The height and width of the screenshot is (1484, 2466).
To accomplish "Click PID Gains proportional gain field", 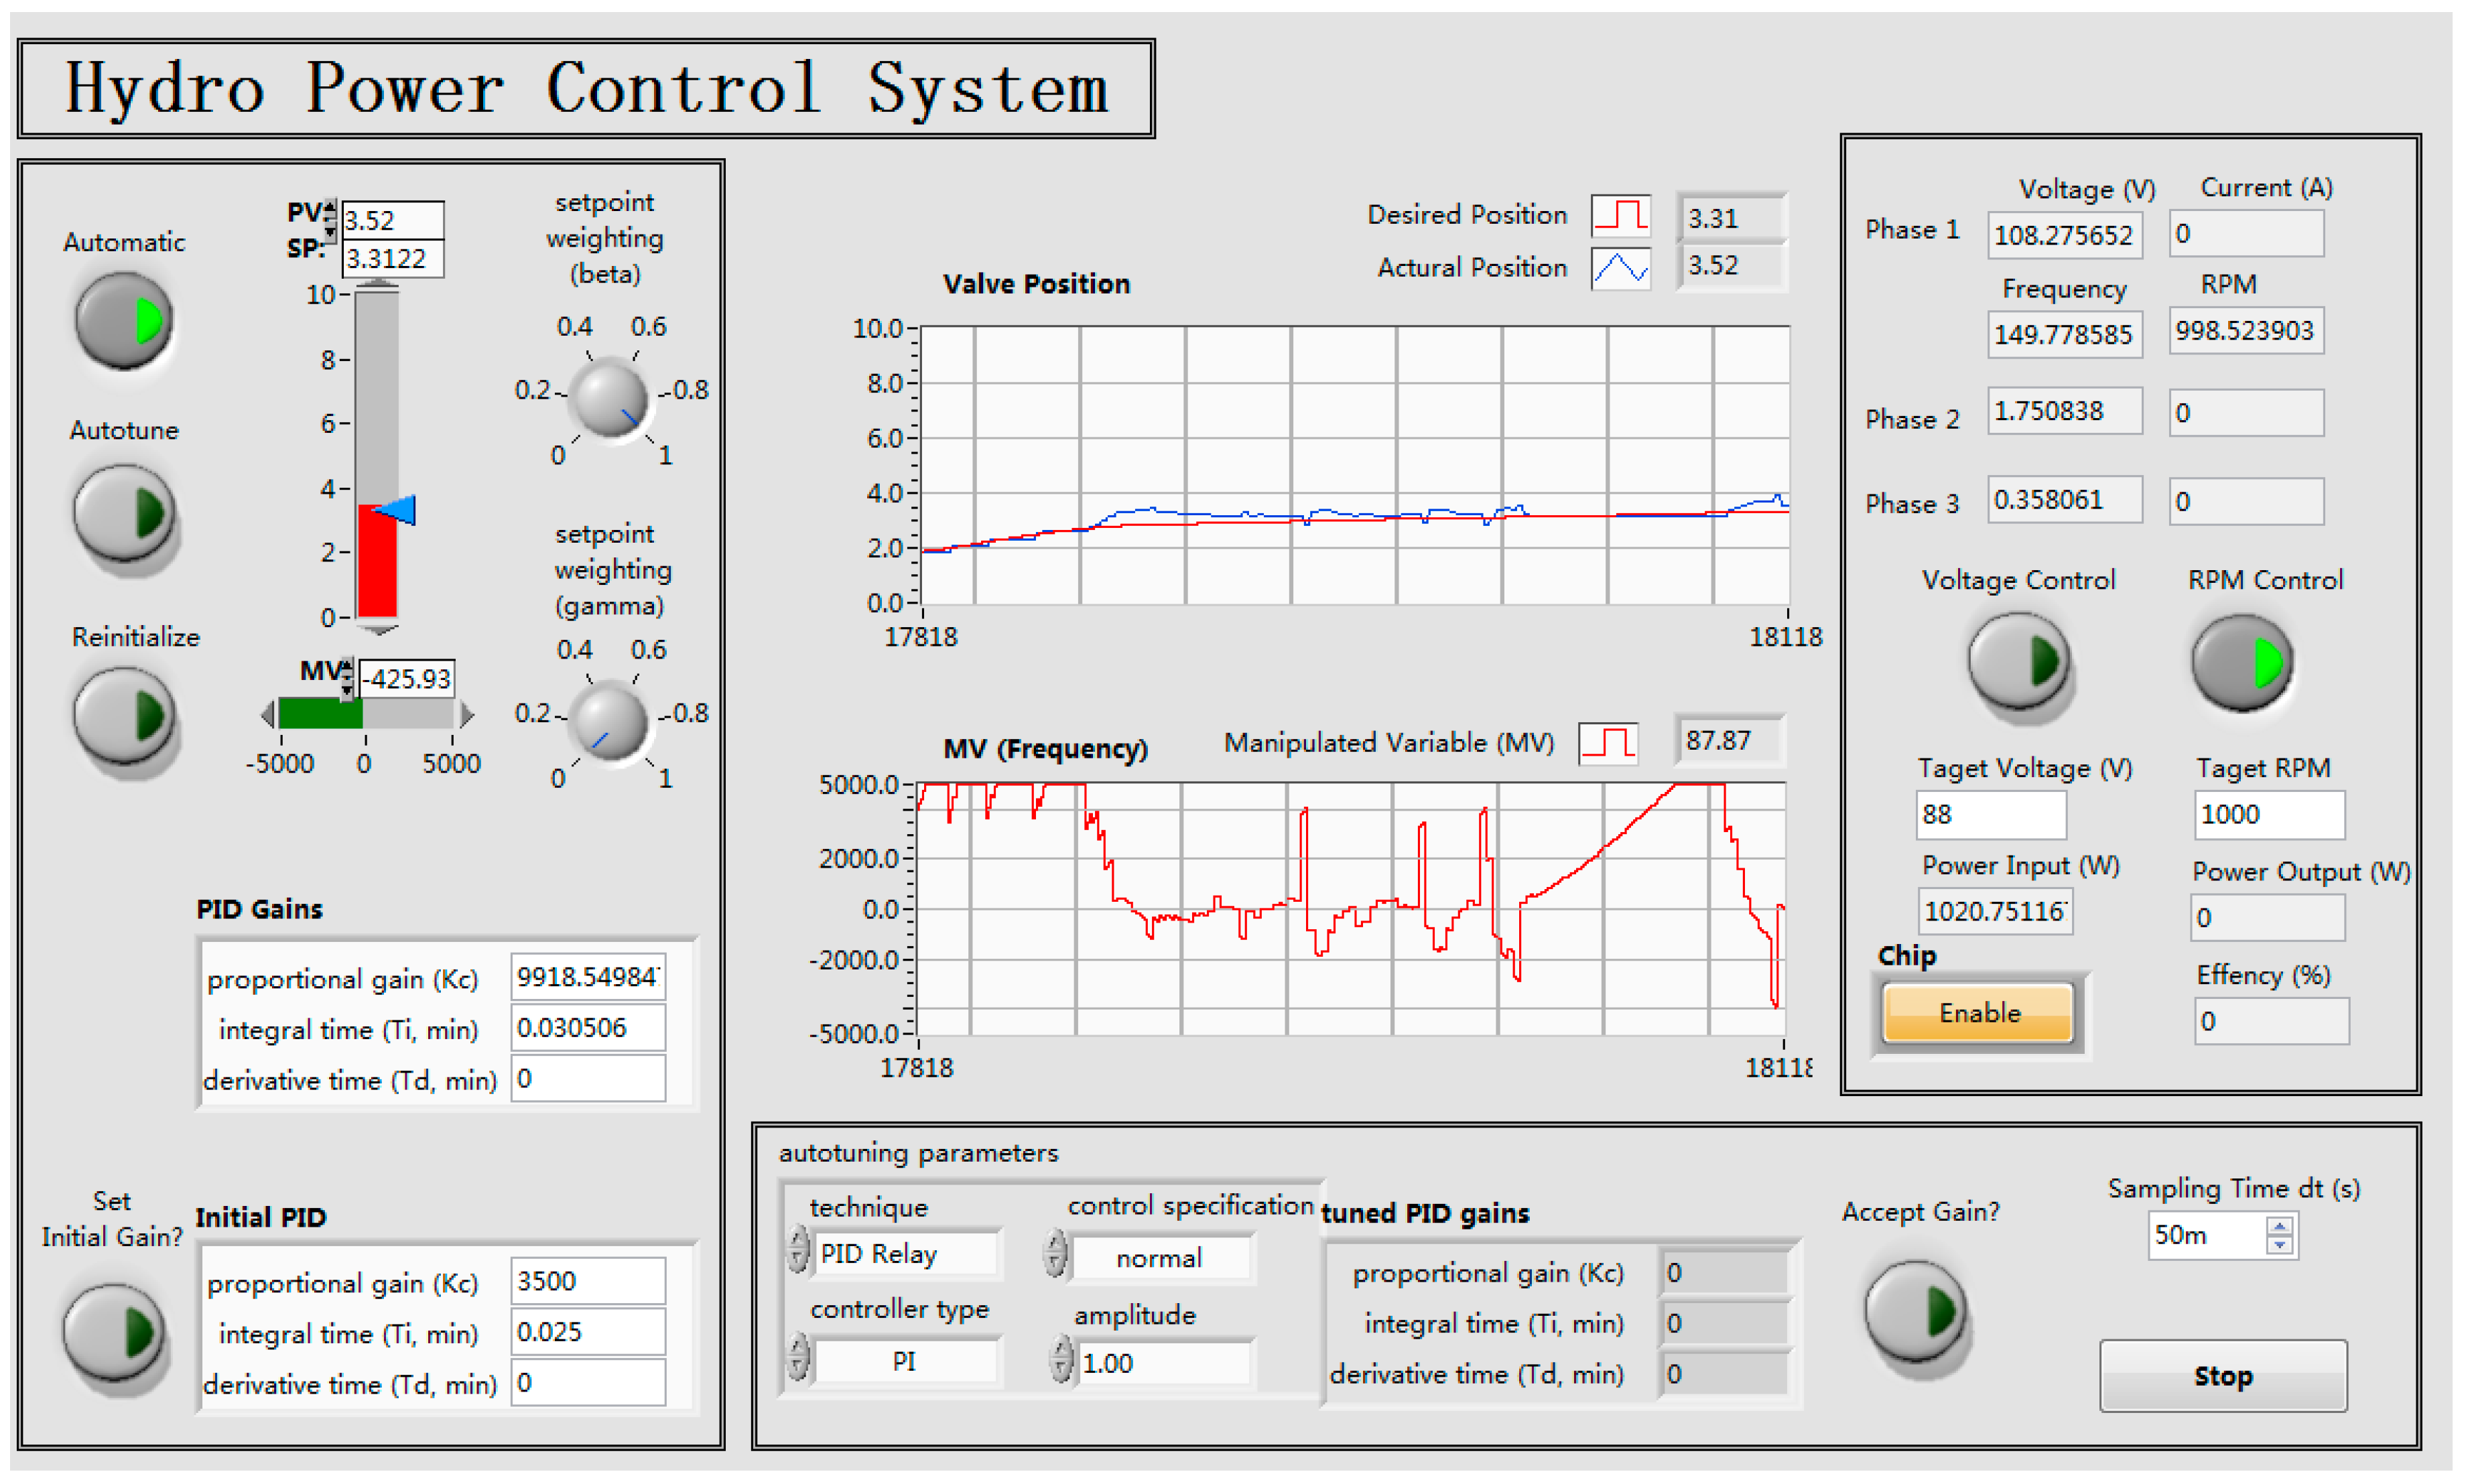I will click(x=587, y=977).
